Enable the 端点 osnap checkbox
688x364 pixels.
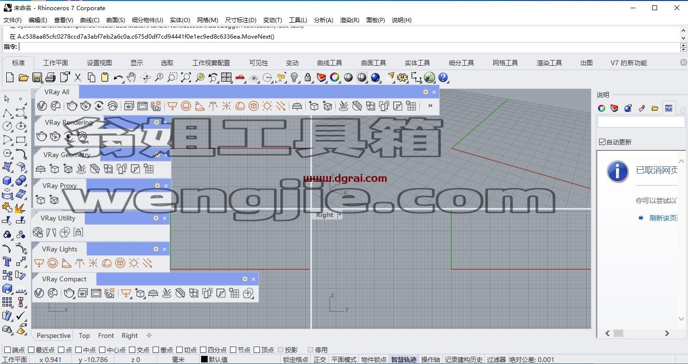click(x=7, y=349)
